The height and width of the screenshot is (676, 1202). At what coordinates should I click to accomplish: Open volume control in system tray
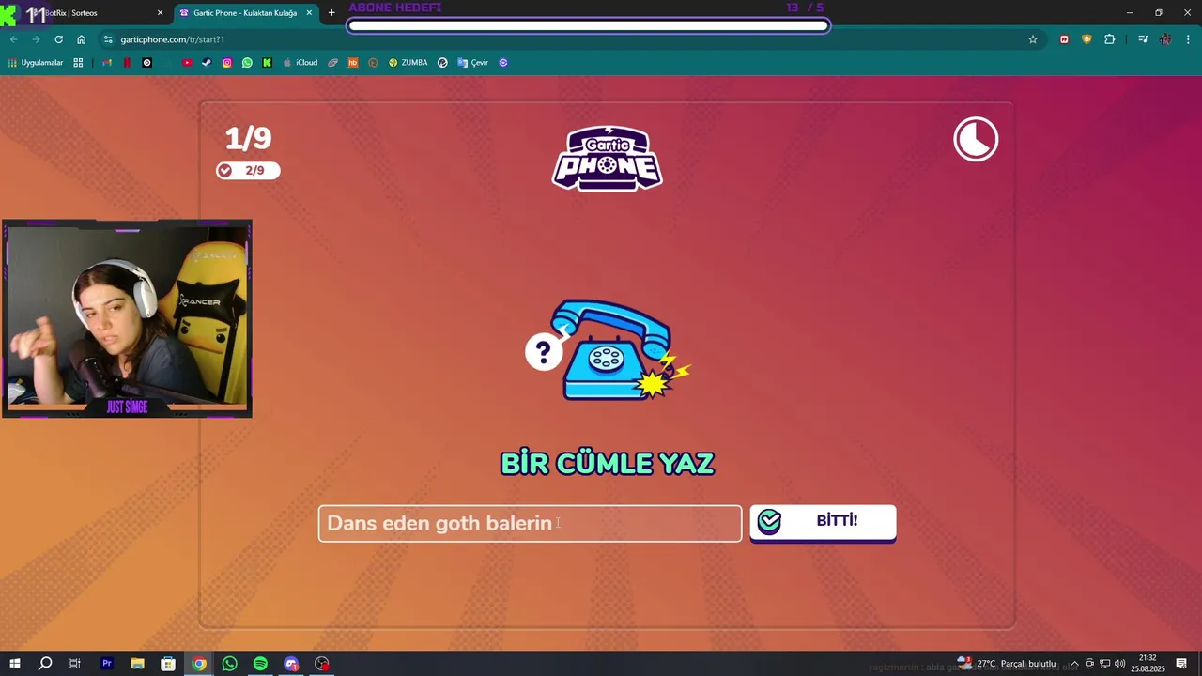tap(1119, 664)
